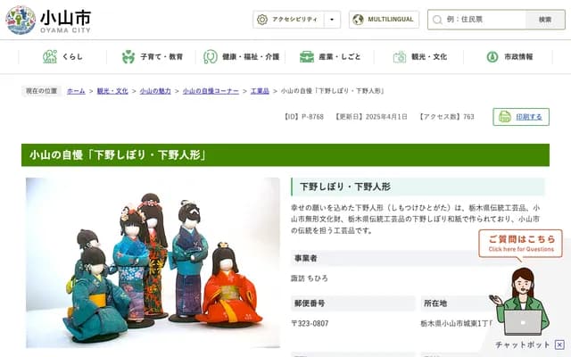Click the MULTILINGUAL globe button

[x=384, y=20]
